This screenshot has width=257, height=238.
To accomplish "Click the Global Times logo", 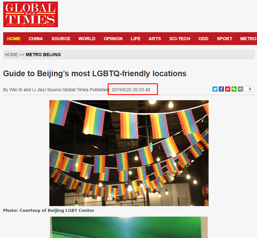I will pos(31,14).
